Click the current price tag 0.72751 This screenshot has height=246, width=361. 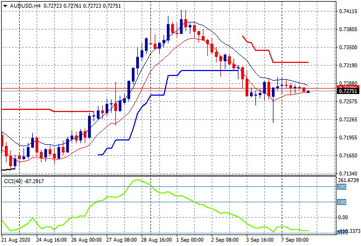(348, 91)
